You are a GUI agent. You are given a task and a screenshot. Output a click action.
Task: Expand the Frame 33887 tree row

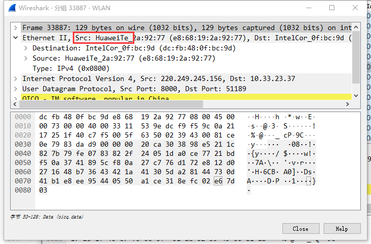tap(16, 28)
